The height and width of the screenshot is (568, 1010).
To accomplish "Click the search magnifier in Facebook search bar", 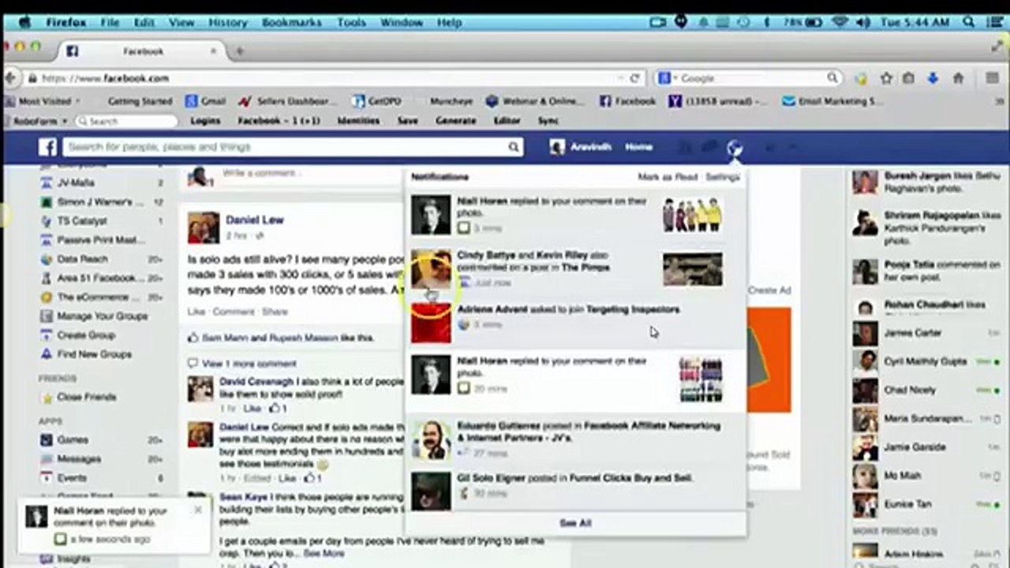I will pyautogui.click(x=513, y=147).
